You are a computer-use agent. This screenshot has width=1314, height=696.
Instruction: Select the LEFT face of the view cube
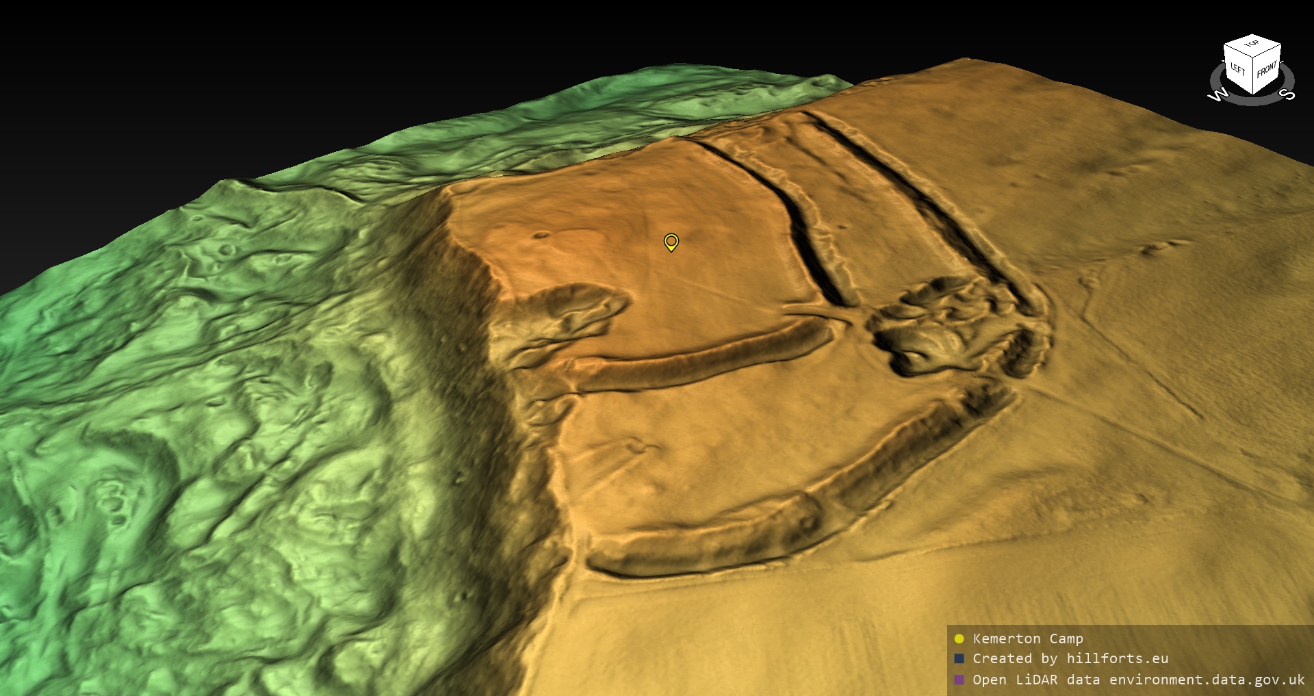[1238, 68]
